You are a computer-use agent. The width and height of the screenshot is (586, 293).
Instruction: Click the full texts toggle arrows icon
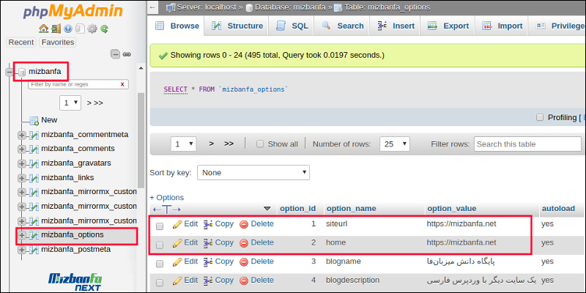[x=167, y=209]
